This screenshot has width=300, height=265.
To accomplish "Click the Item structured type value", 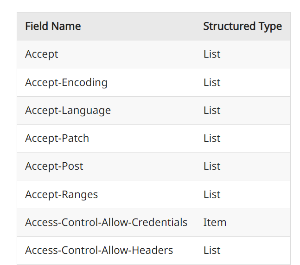I will (x=215, y=222).
